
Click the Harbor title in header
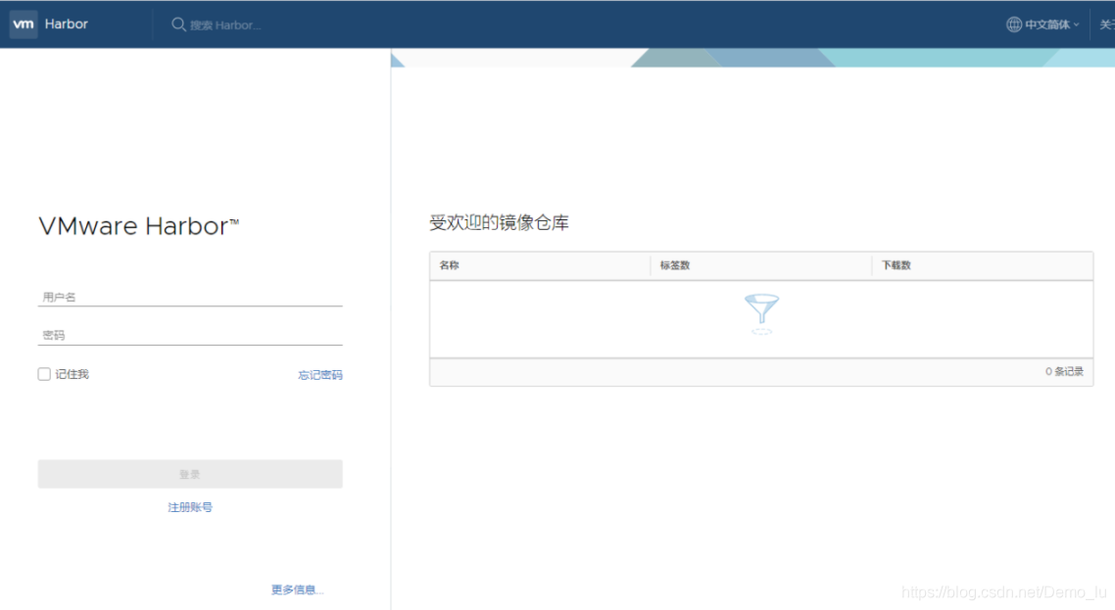pyautogui.click(x=66, y=24)
